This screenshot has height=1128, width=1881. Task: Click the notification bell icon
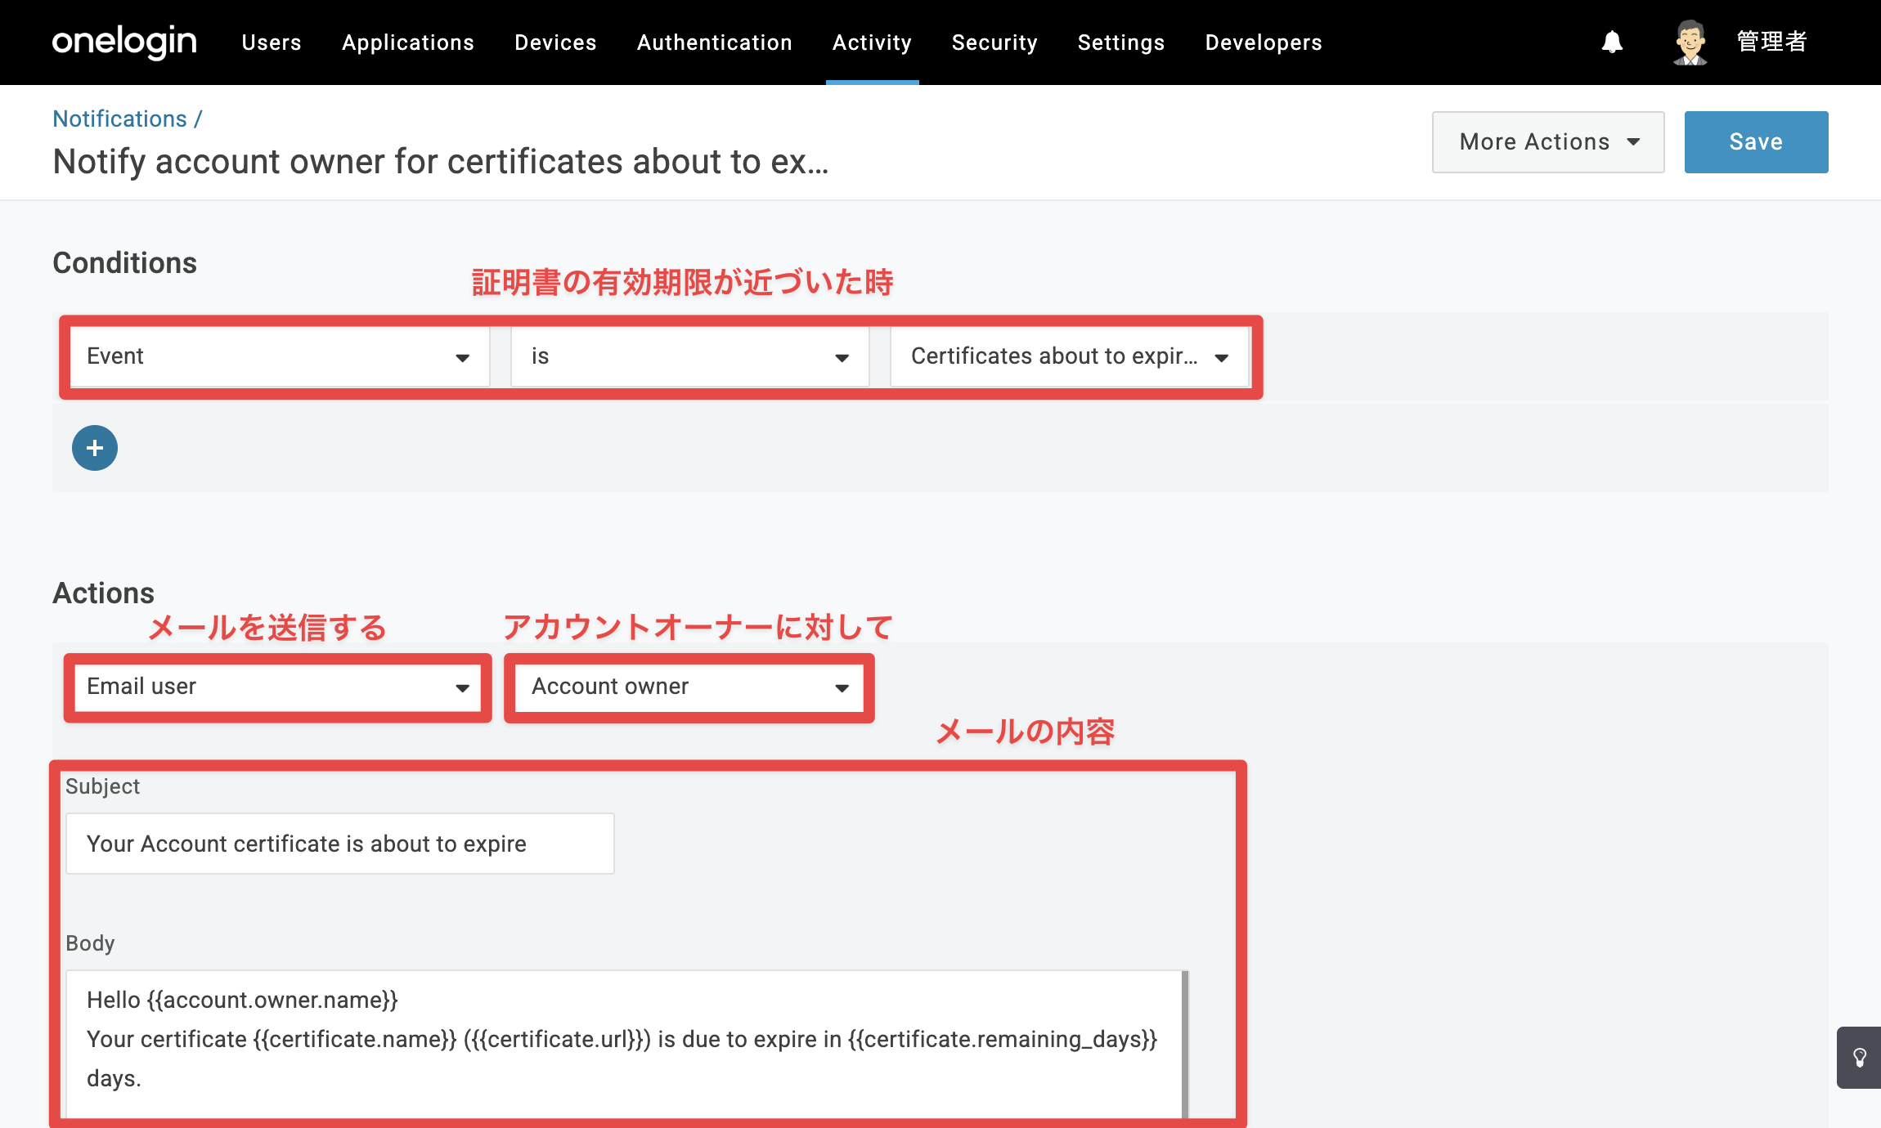click(1612, 42)
